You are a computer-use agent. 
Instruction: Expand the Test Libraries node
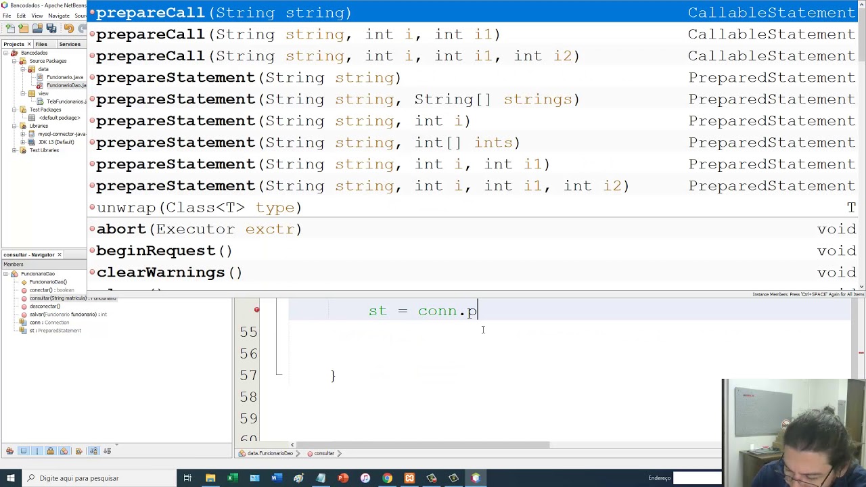click(x=14, y=150)
